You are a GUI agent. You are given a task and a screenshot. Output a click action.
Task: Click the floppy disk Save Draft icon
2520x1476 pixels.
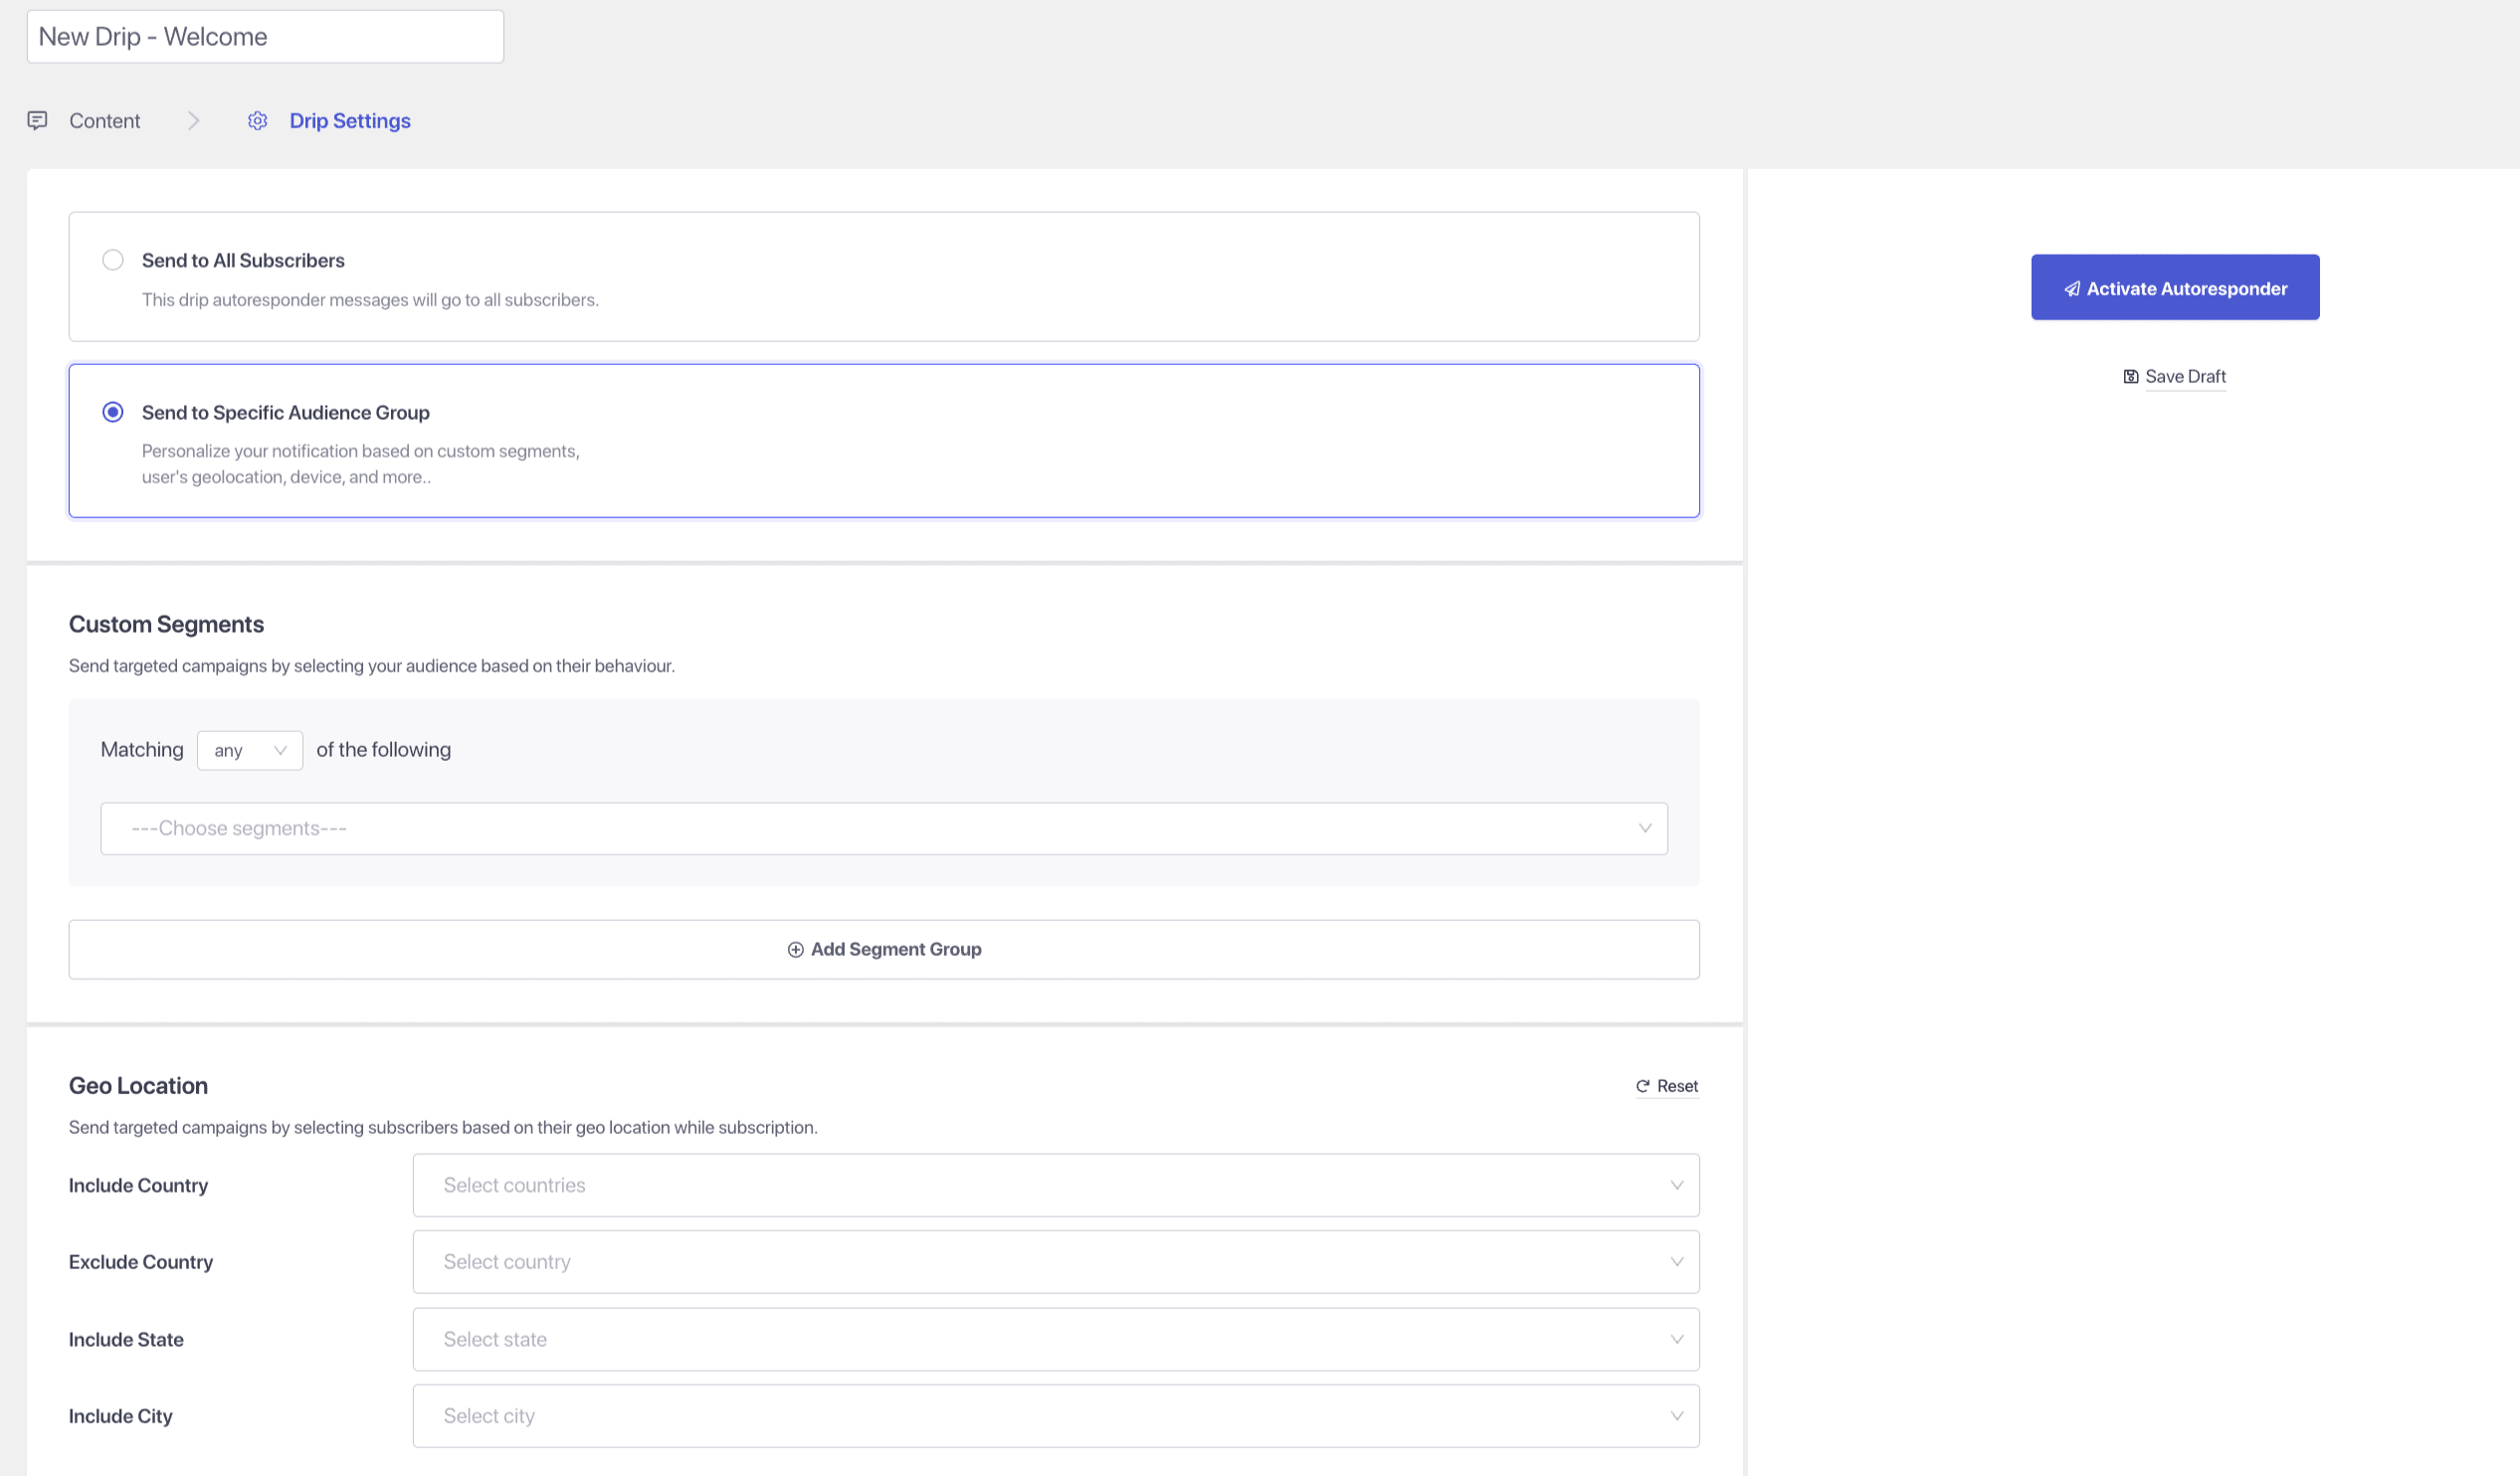pyautogui.click(x=2130, y=377)
